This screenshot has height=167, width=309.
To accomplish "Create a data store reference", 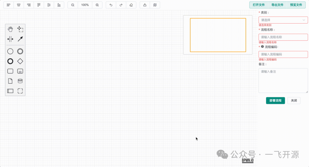I will point(20,81).
